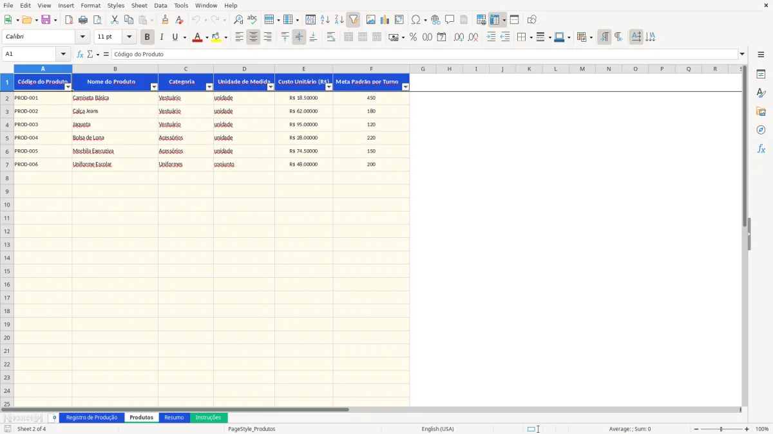Insert a hyperlink
This screenshot has height=434, width=773.
coord(435,20)
